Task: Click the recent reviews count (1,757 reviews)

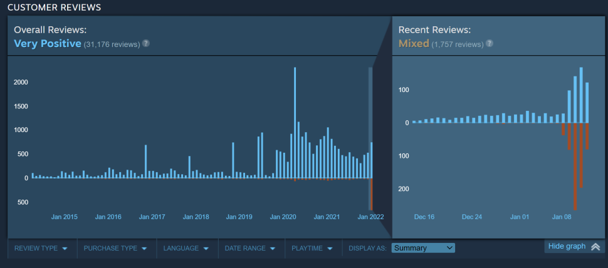Action: coord(457,44)
